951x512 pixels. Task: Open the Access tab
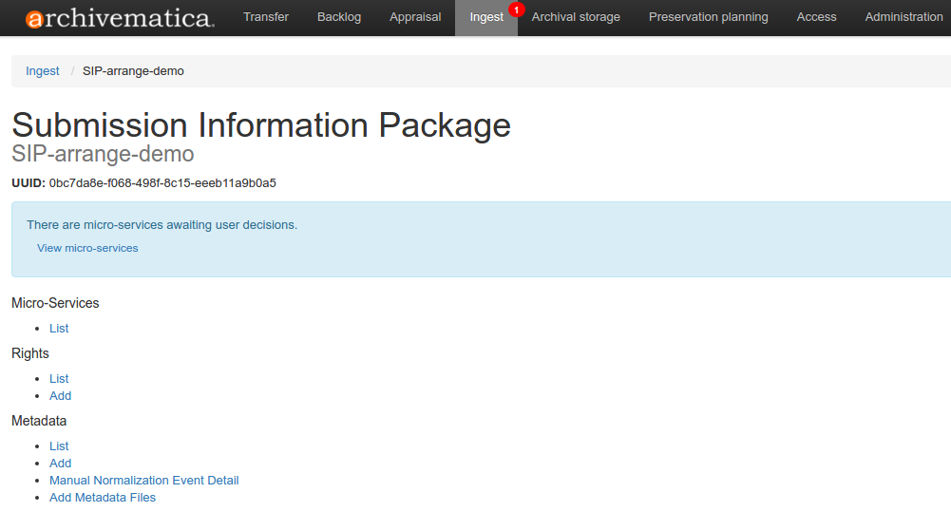(816, 17)
